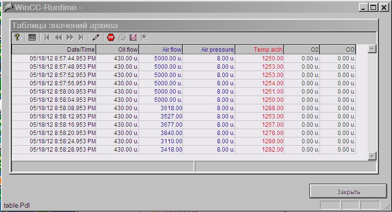The image size is (392, 212).
Task: Jump to last data record
Action: [81, 38]
